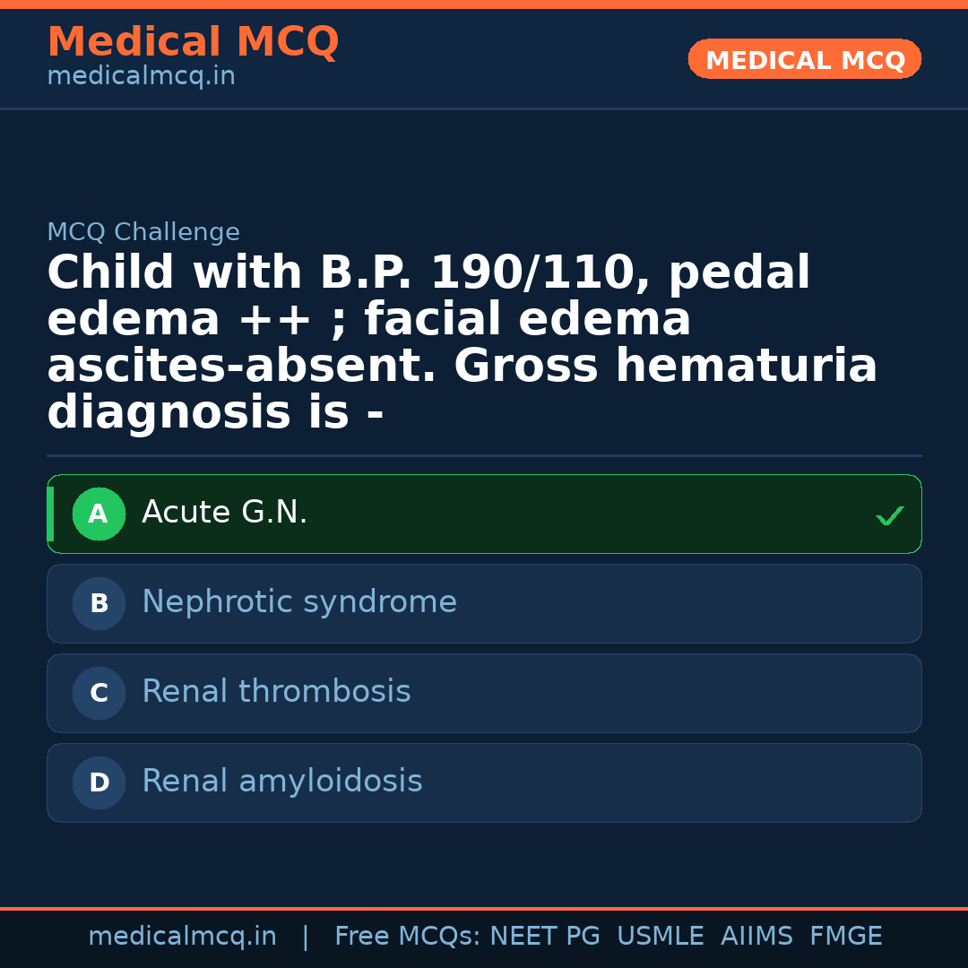Click the 'Free MCQs:' footer label
Viewport: 968px width, 968px height.
click(408, 937)
